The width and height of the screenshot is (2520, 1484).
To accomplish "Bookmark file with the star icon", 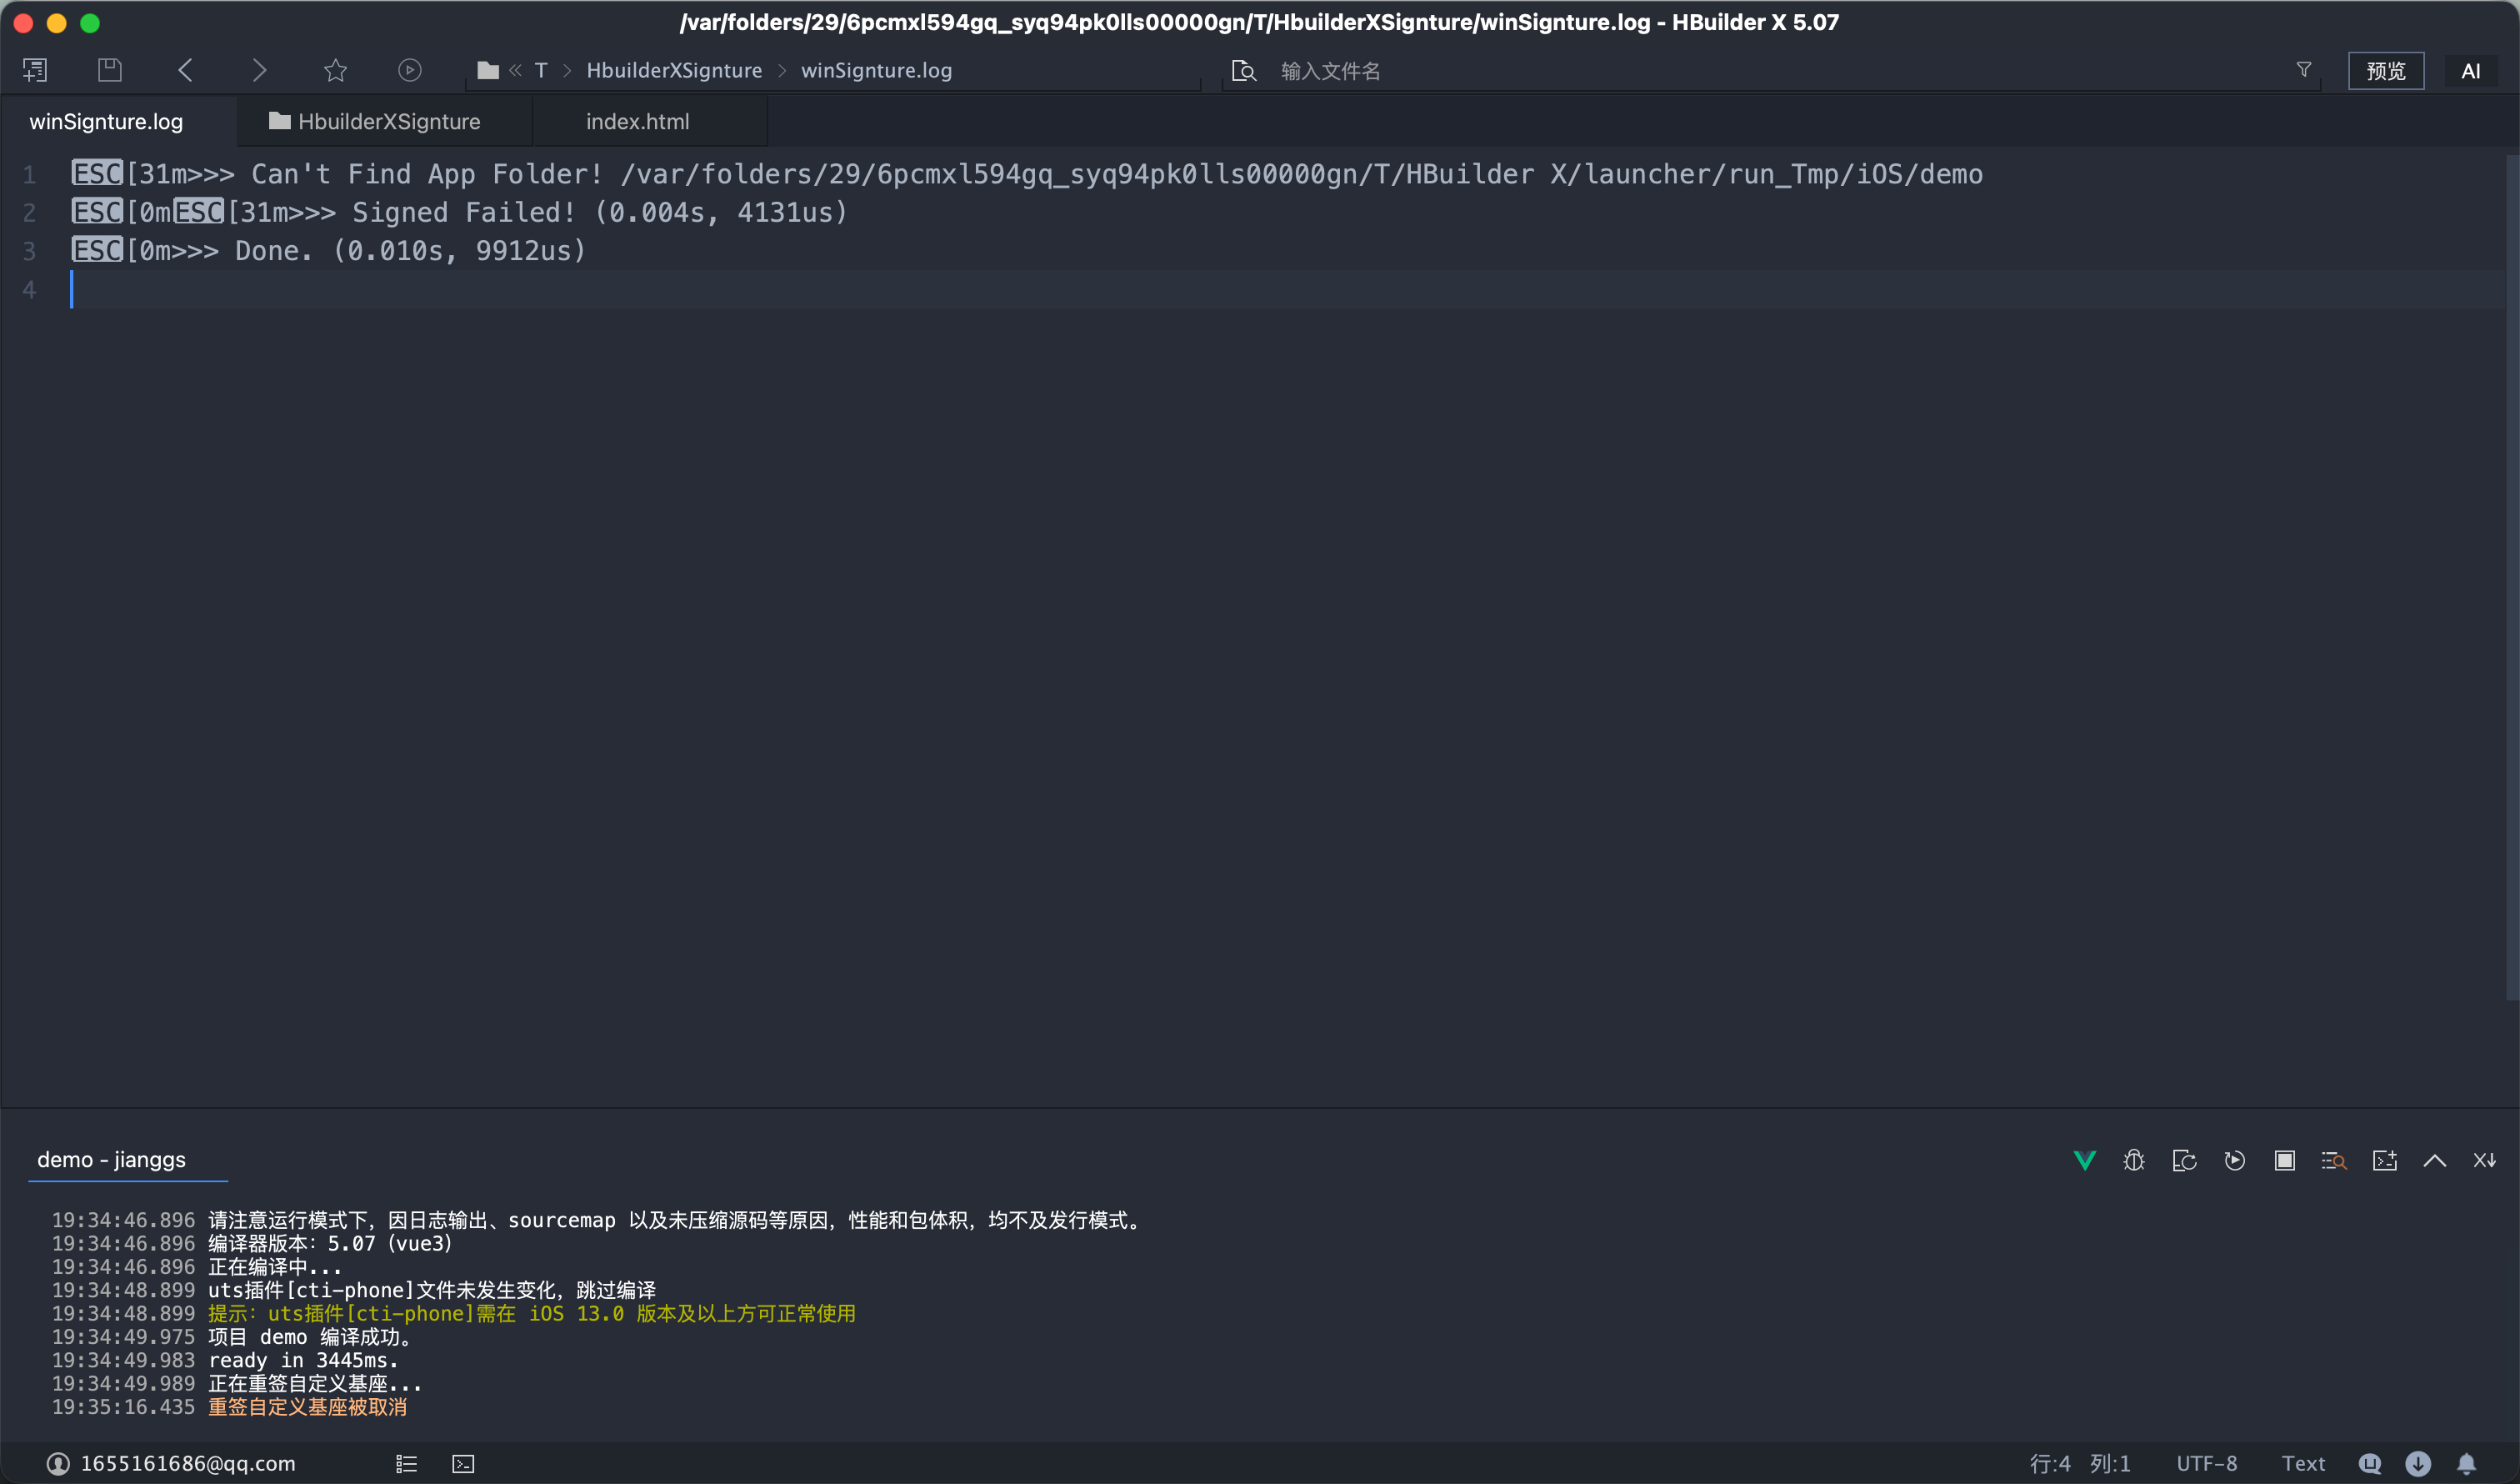I will 335,70.
